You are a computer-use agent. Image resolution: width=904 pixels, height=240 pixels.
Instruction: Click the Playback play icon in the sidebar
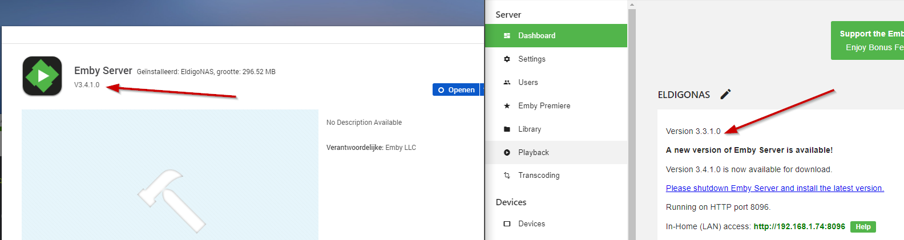[507, 152]
